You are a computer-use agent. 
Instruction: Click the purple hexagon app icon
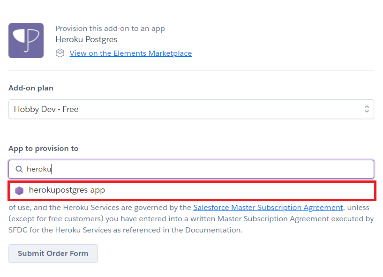[19, 191]
